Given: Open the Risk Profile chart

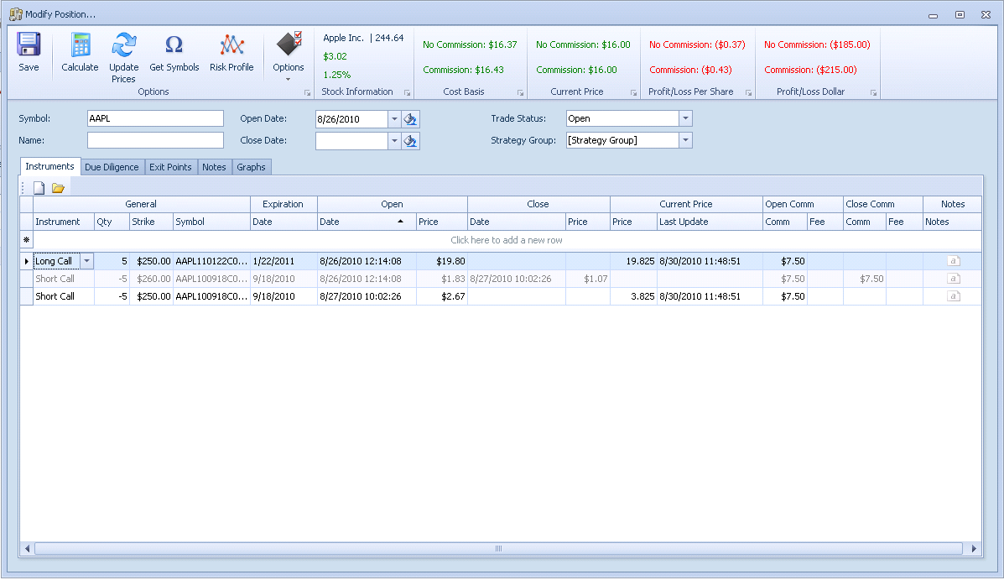Looking at the screenshot, I should pos(231,51).
